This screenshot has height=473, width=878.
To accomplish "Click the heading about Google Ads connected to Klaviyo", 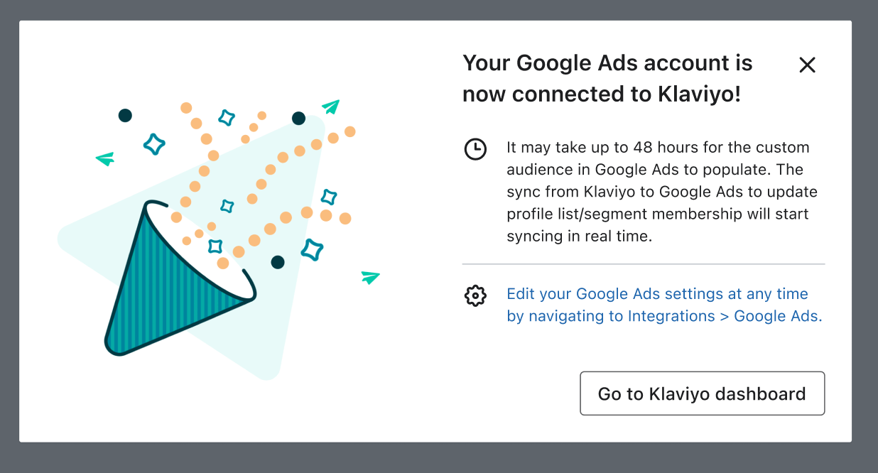I will 607,78.
